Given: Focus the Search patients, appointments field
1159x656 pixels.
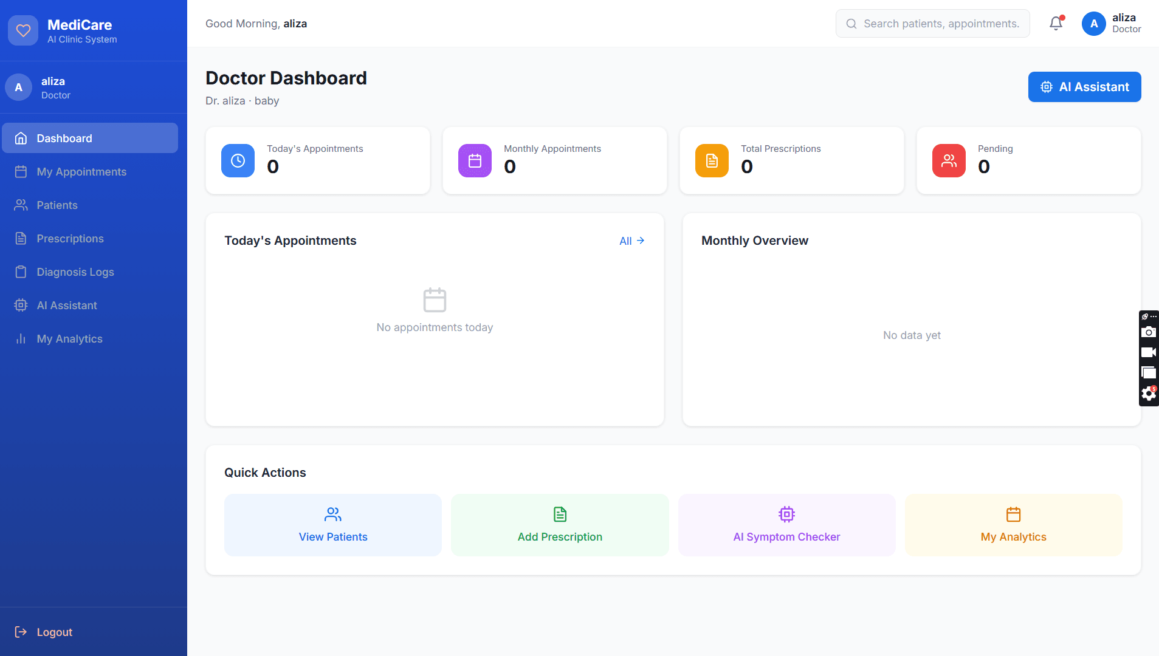Looking at the screenshot, I should coord(932,24).
